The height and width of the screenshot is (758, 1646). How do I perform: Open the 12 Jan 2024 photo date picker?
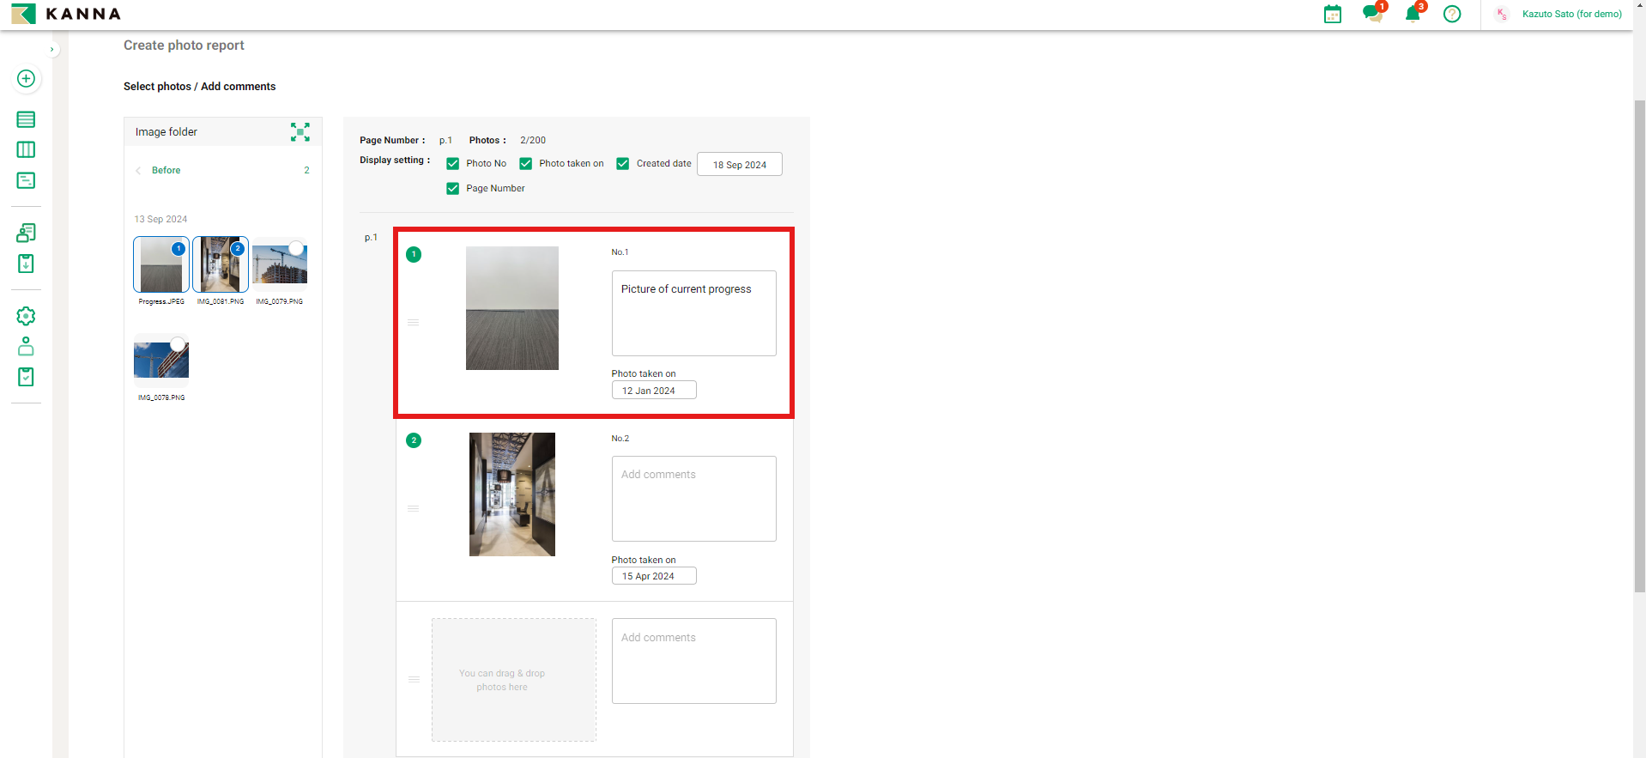coord(653,391)
